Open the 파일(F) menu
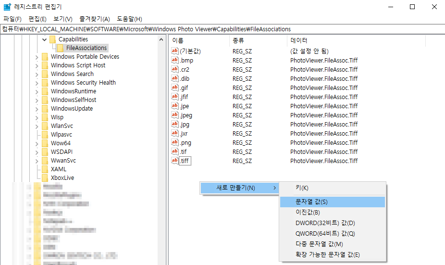The image size is (445, 265). click(x=12, y=19)
